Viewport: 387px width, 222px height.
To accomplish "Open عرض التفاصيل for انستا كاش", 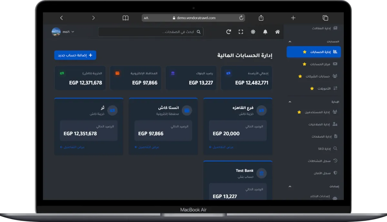I will pyautogui.click(x=147, y=147).
